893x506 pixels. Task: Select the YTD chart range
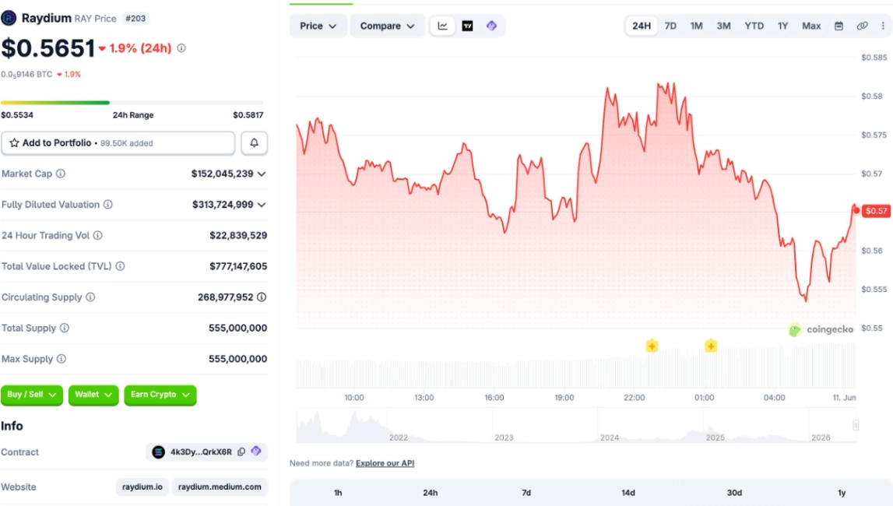click(754, 26)
